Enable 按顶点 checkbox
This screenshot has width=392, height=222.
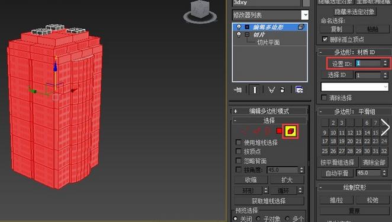(x=239, y=151)
